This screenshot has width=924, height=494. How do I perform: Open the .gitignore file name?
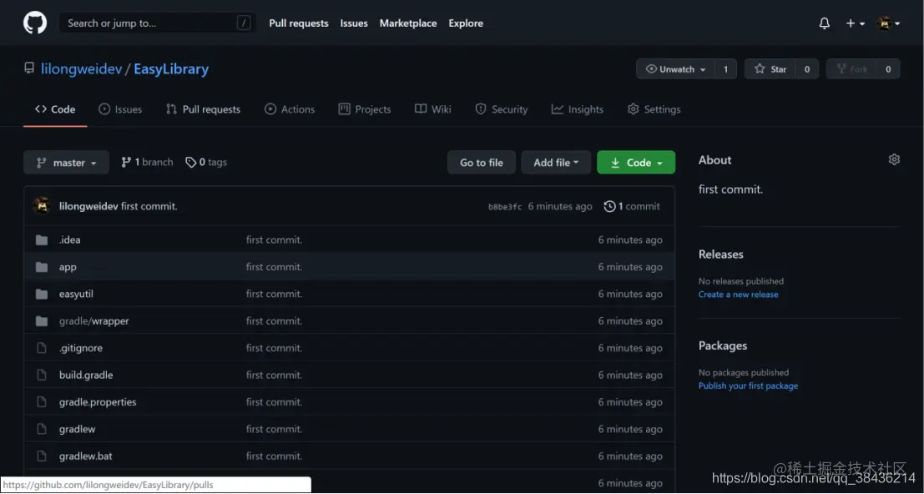pos(81,348)
